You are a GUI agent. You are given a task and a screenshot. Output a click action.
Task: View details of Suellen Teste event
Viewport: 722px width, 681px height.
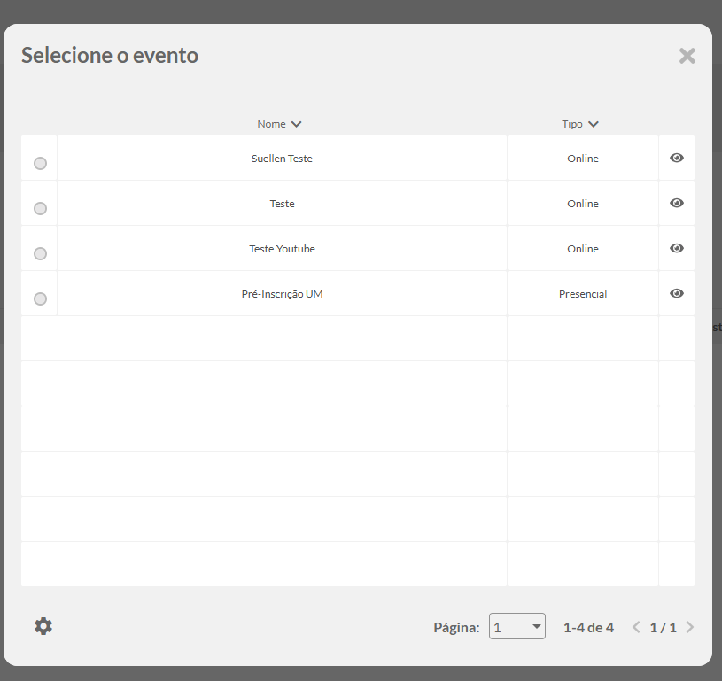pos(677,158)
